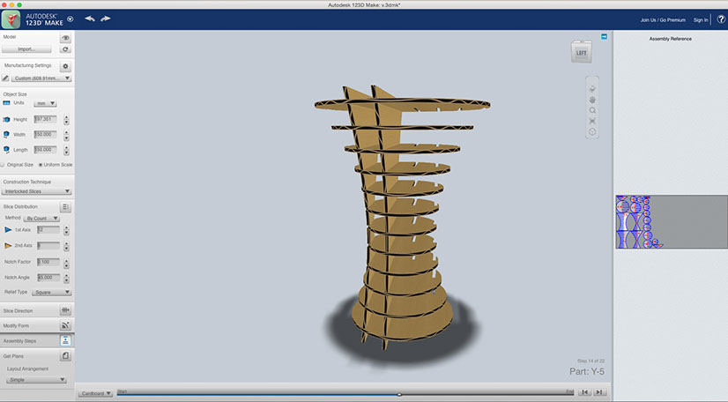Click the view cube toggle icon
728x402 pixels.
coord(592,132)
